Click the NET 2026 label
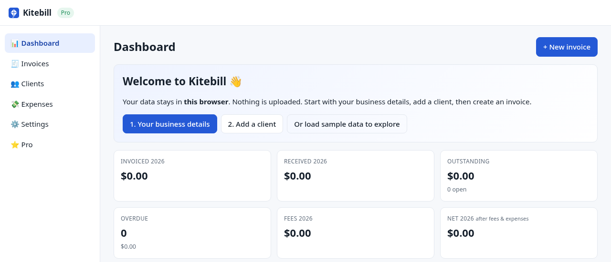This screenshot has height=262, width=611. [x=461, y=219]
